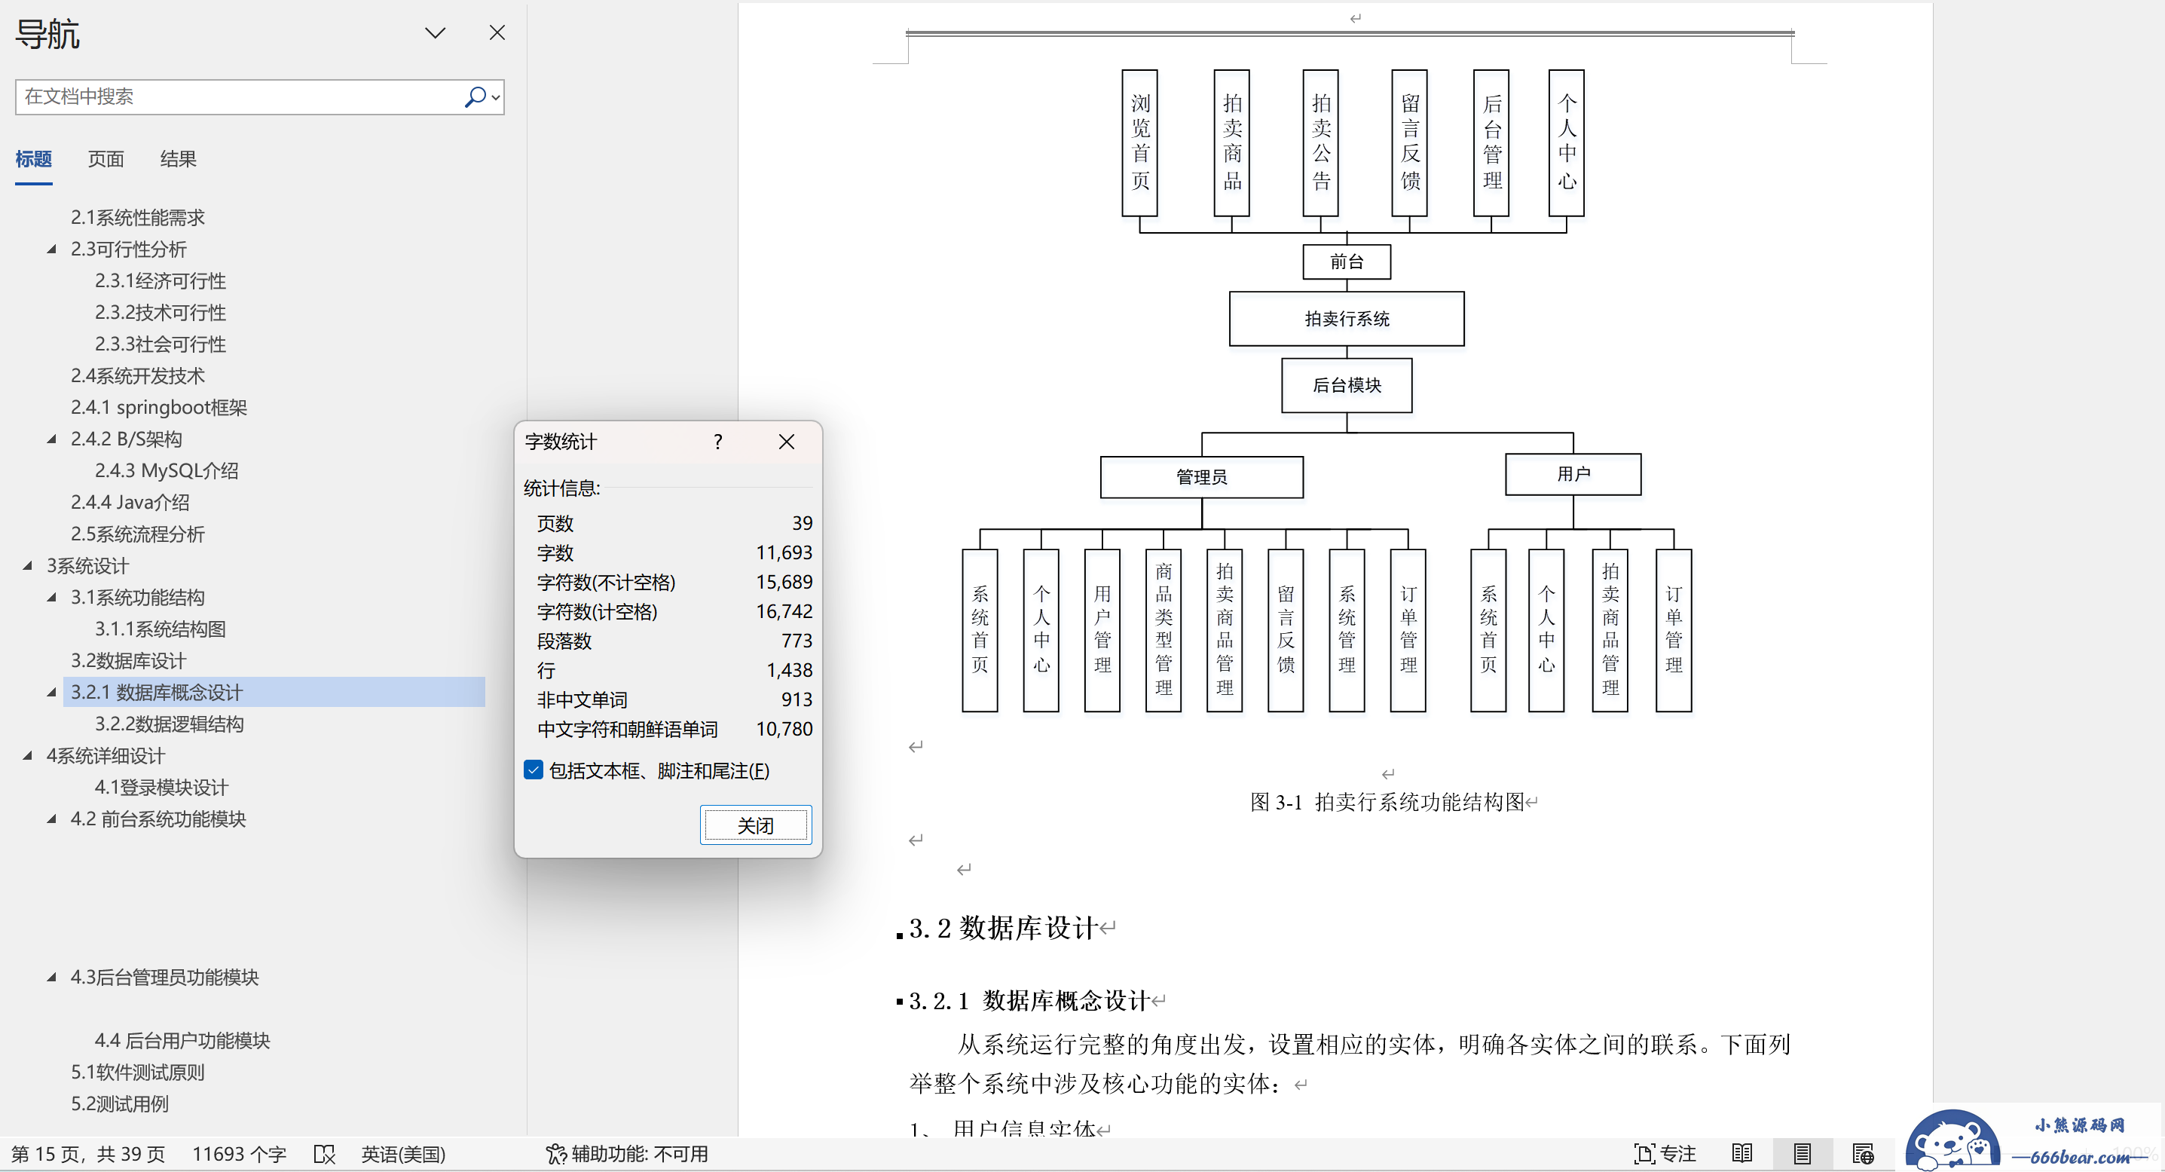Click the 用户 box in diagram
Image resolution: width=2165 pixels, height=1172 pixels.
tap(1573, 474)
